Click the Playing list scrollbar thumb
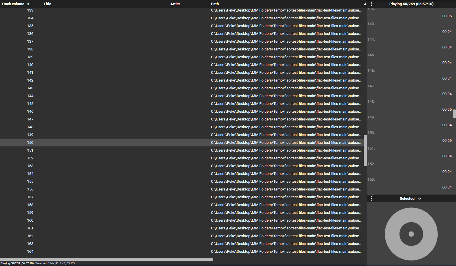Image resolution: width=456 pixels, height=266 pixels. click(455, 114)
